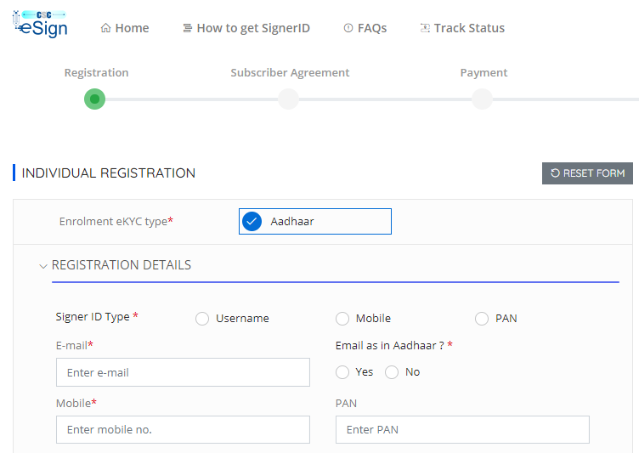Screen dimensions: 639x453
Task: Select the Aadhaar eKYC type option
Action: (x=315, y=222)
